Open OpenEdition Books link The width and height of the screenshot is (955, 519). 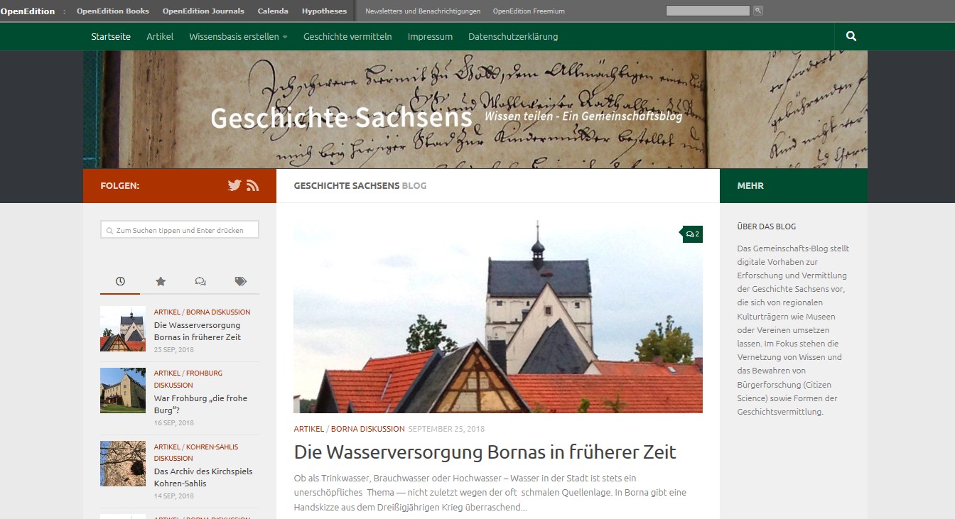coord(113,11)
